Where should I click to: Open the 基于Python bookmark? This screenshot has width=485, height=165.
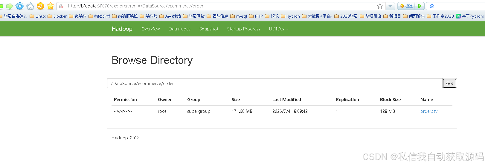click(x=470, y=16)
